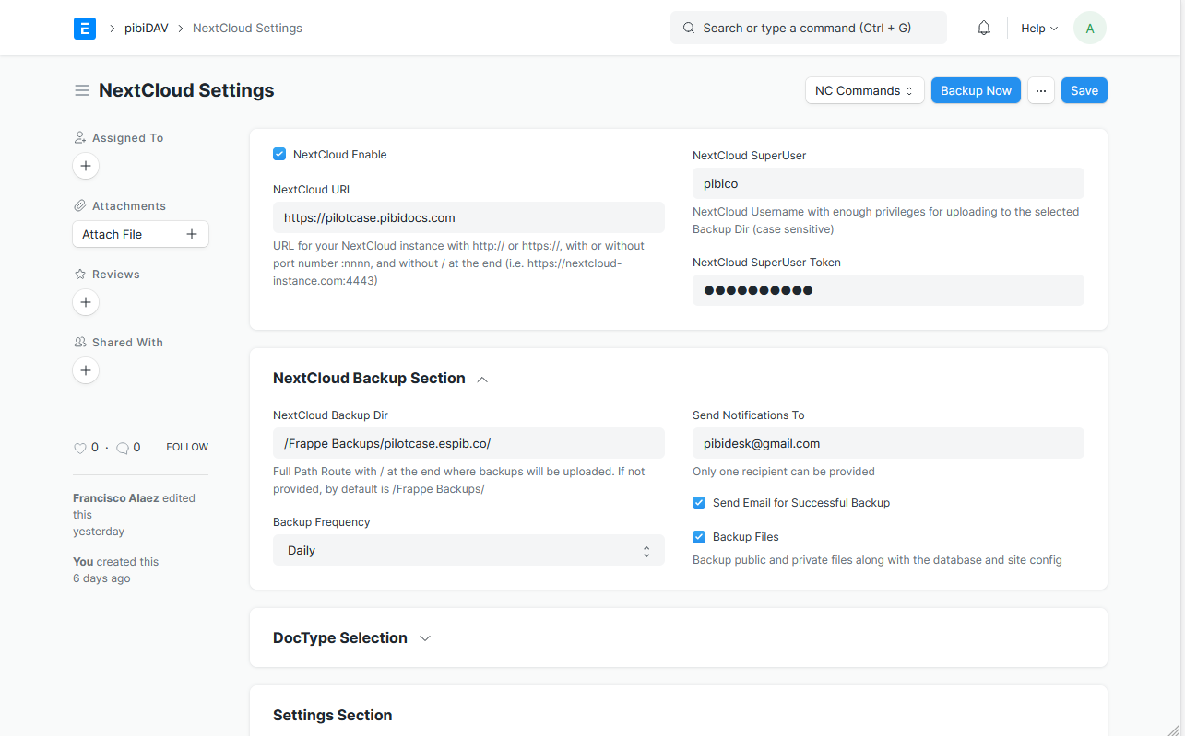Image resolution: width=1185 pixels, height=736 pixels.
Task: Uncheck the NextCloud Enable checkbox
Action: (x=279, y=154)
